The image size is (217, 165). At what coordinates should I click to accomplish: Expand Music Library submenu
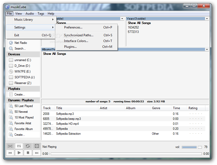point(31,20)
